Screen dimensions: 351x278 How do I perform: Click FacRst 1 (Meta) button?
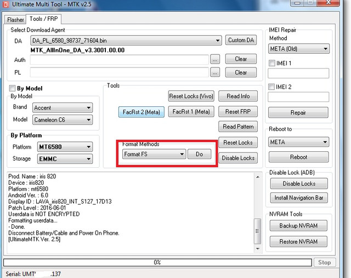click(x=191, y=111)
